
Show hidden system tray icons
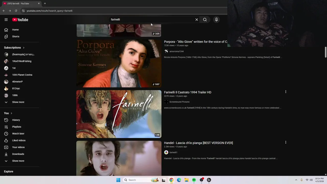tap(296, 180)
